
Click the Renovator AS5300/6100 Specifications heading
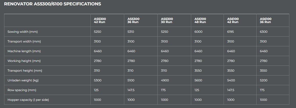tap(52, 4)
